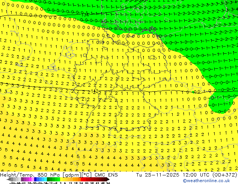Click the '-54' label under the color scale

(x=12, y=183)
